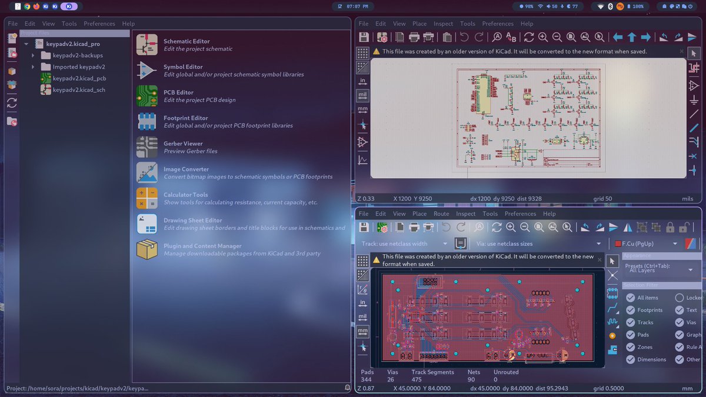Viewport: 706px width, 397px height.
Task: Navigate up one sheet in schematic editor
Action: click(632, 37)
